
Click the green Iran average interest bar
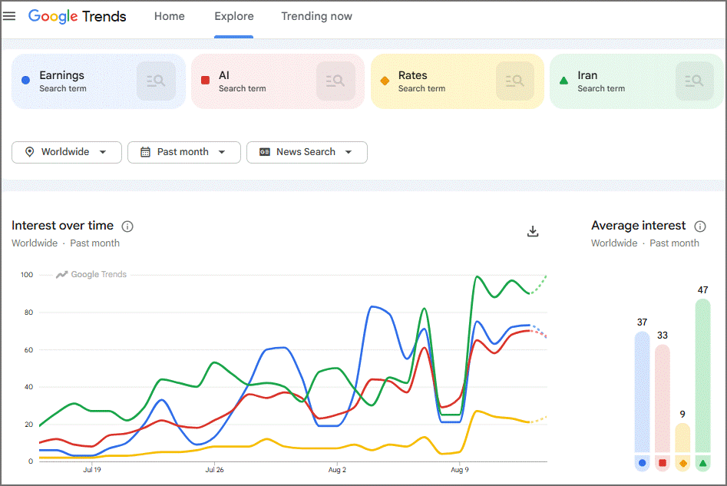pyautogui.click(x=702, y=375)
